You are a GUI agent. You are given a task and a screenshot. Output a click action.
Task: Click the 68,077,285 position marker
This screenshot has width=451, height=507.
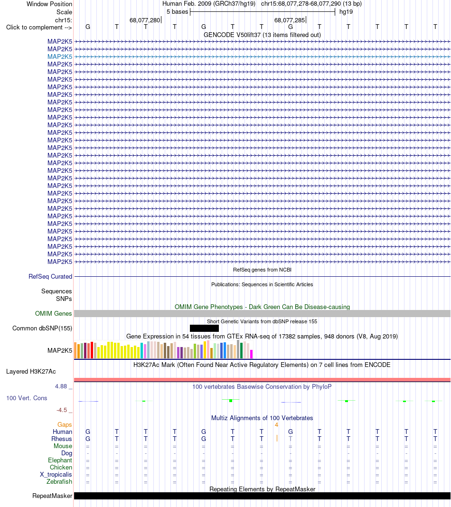290,20
